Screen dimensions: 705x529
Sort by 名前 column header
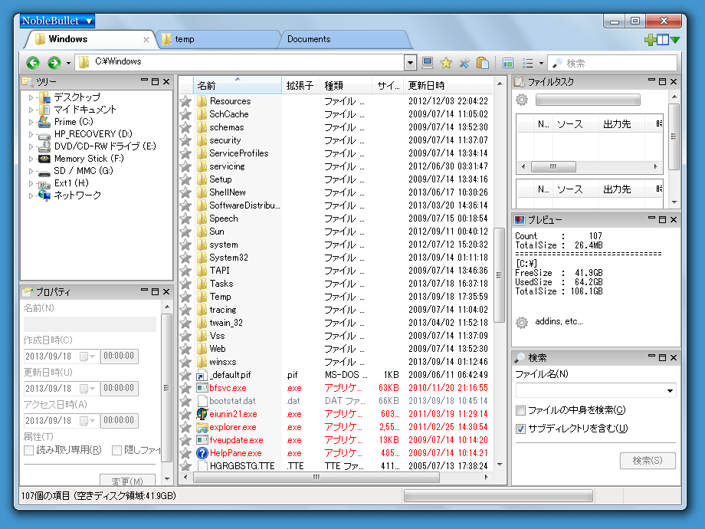tap(238, 85)
